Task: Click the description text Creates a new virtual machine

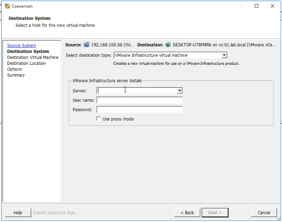Action: click(176, 63)
